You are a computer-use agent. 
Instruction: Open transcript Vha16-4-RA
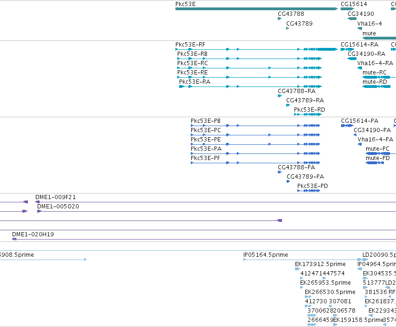pos(375,63)
